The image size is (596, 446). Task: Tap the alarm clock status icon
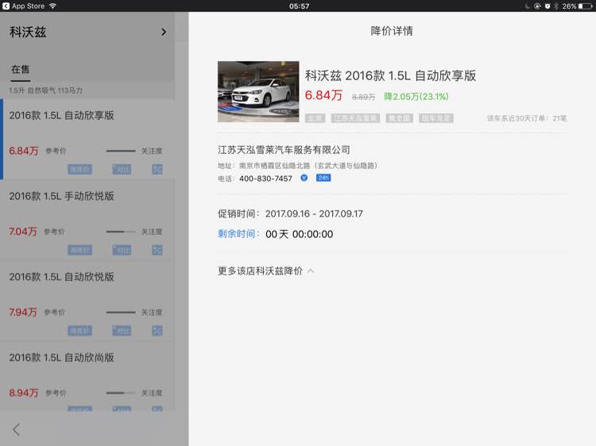coord(548,6)
